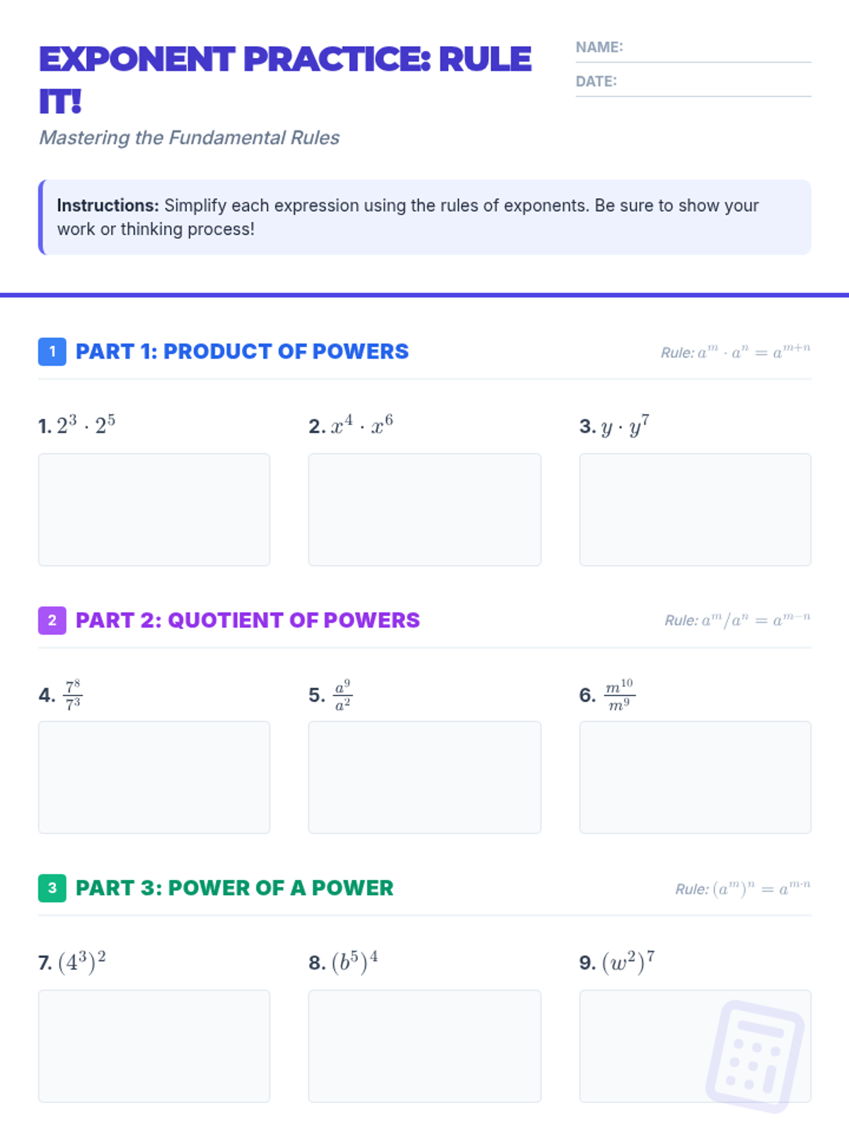Click answer box under x⁴ · x⁶
Image resolution: width=849 pixels, height=1132 pixels.
pos(424,509)
